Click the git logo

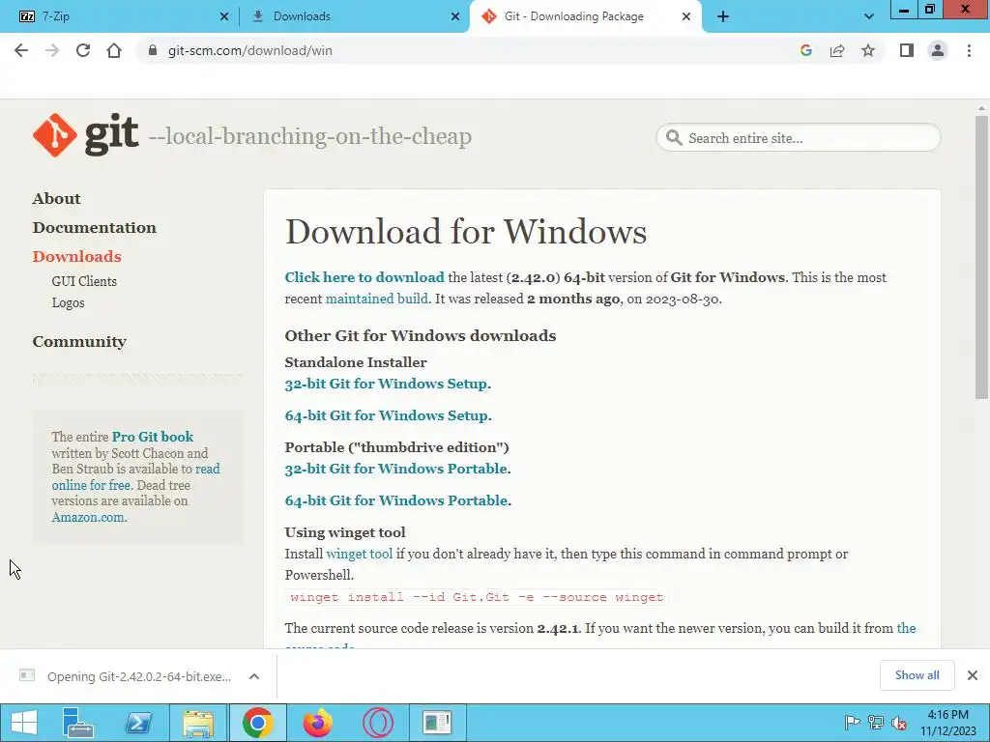click(x=85, y=134)
